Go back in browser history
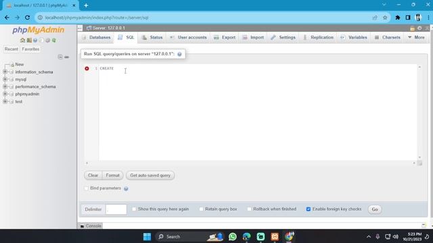Screen dimensions: 433x243 (7, 18)
